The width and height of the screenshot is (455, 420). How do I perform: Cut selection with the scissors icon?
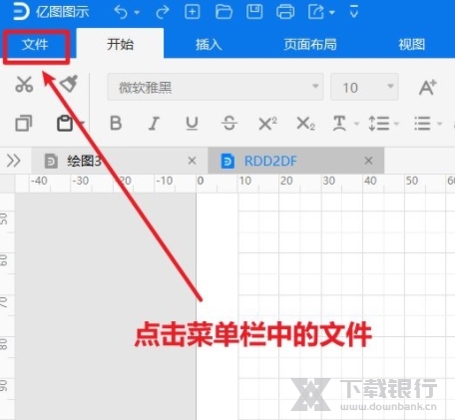coord(24,84)
